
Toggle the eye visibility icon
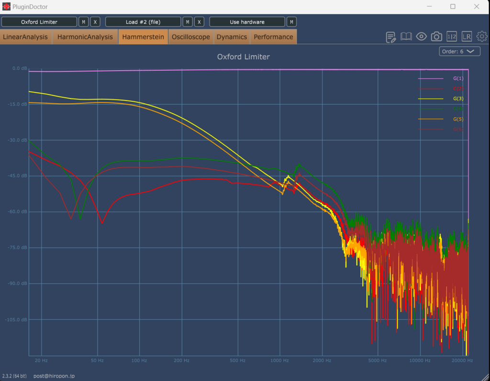[421, 37]
